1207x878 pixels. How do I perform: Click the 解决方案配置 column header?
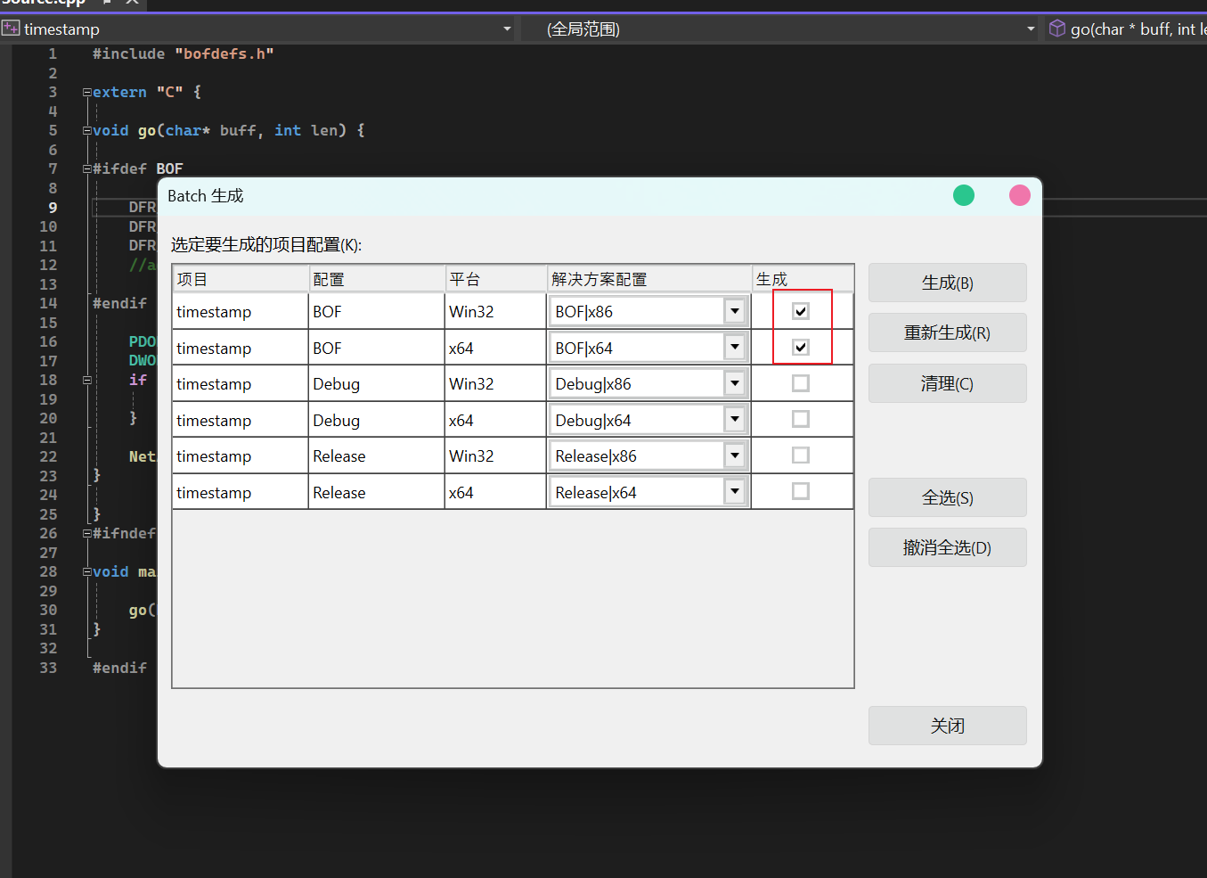648,279
